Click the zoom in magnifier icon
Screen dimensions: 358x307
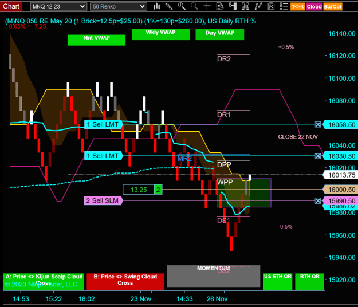pyautogui.click(x=182, y=6)
